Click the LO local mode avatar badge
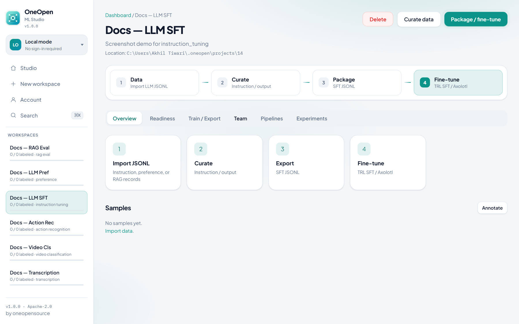Image resolution: width=519 pixels, height=324 pixels. pyautogui.click(x=16, y=45)
